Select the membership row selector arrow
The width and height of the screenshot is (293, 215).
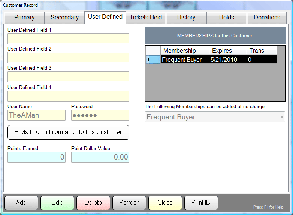153,60
